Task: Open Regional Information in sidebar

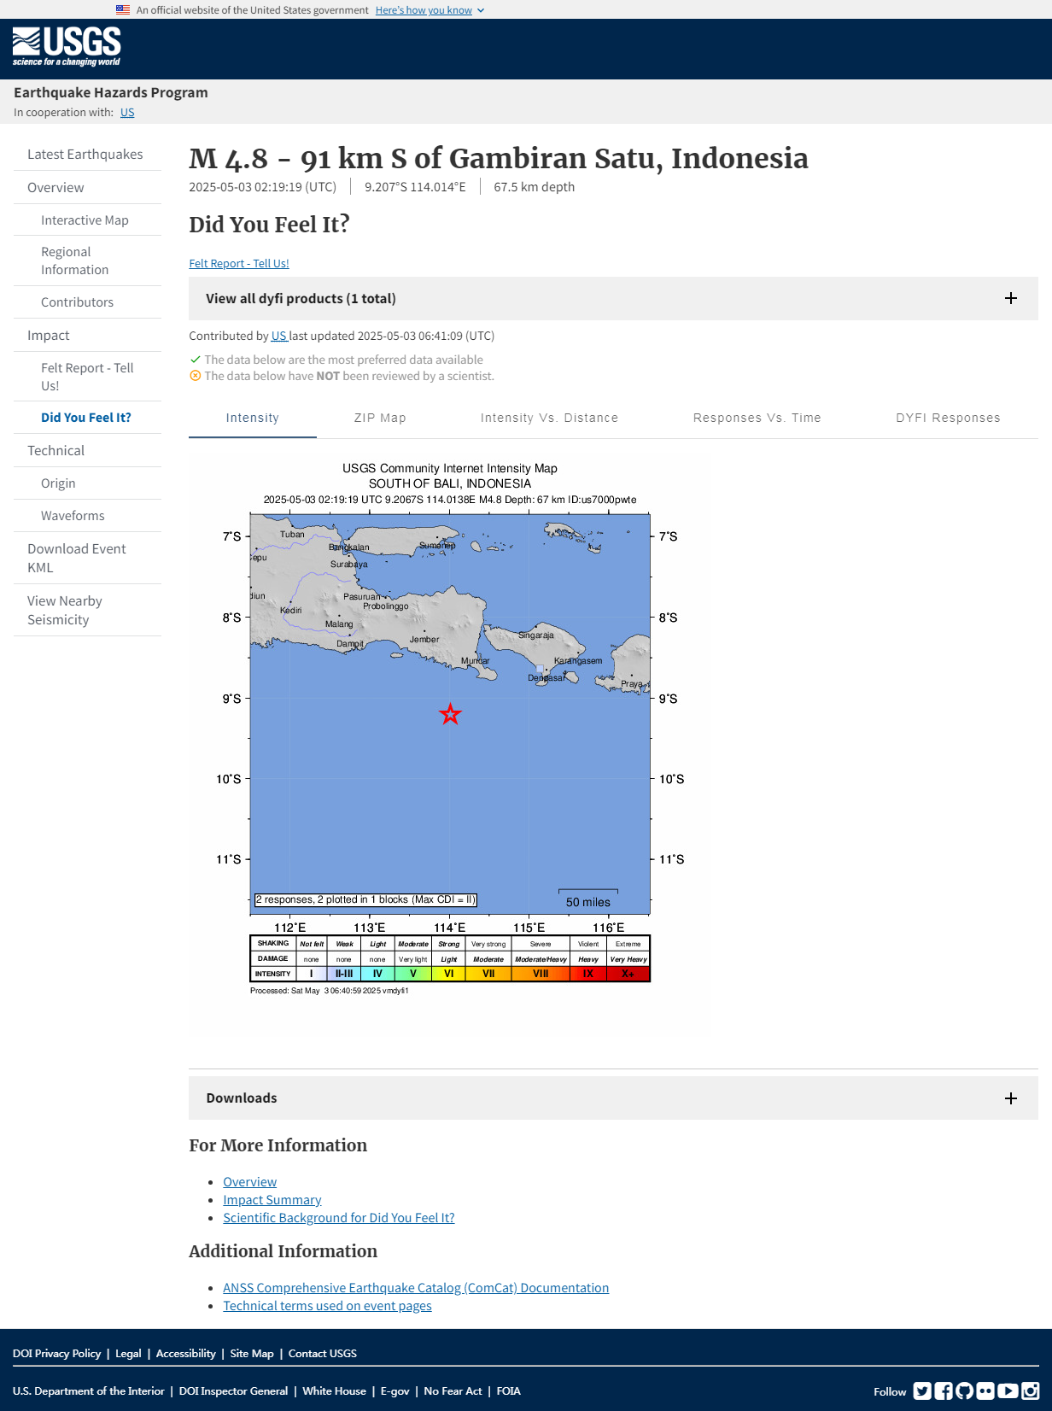Action: (x=87, y=261)
